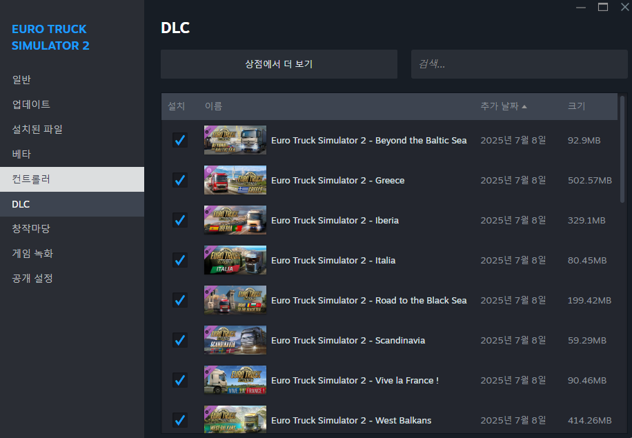
Task: Select 'Vive la France !' name text
Action: tap(406, 380)
